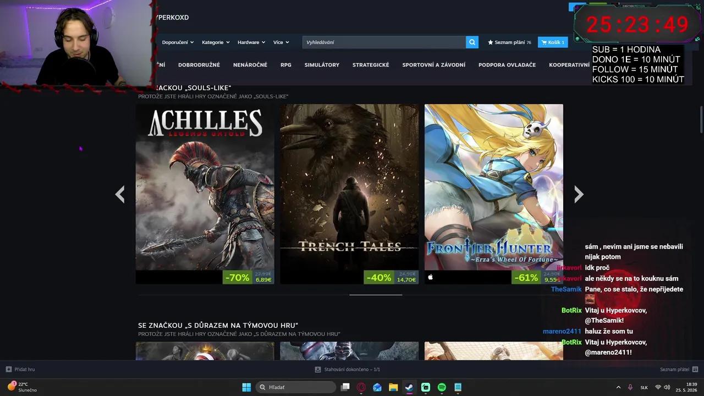Open the shopping cart Košík 1
This screenshot has height=396, width=704.
[x=553, y=42]
